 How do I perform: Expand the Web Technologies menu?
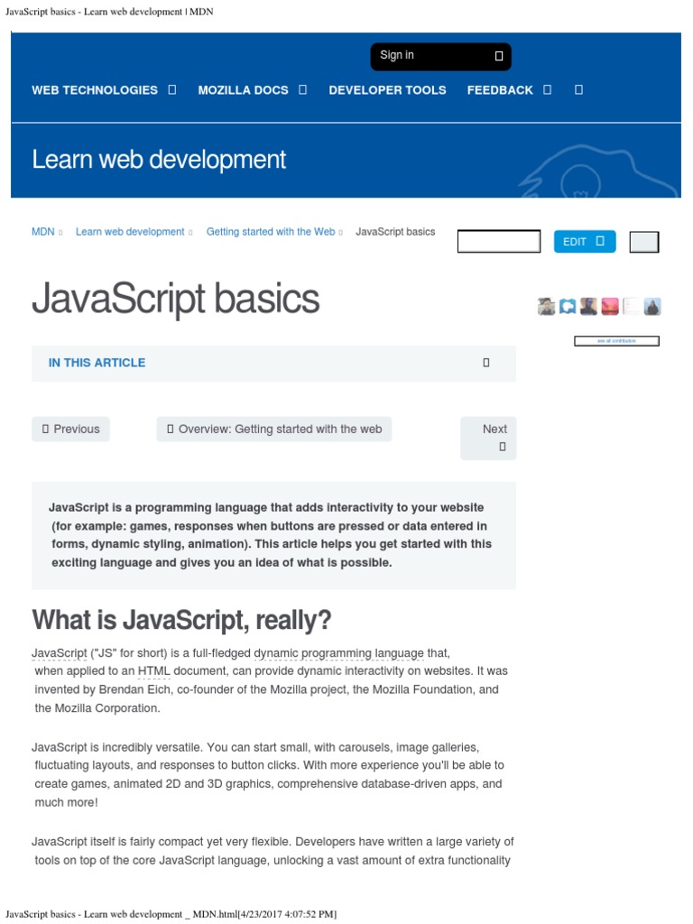click(104, 90)
